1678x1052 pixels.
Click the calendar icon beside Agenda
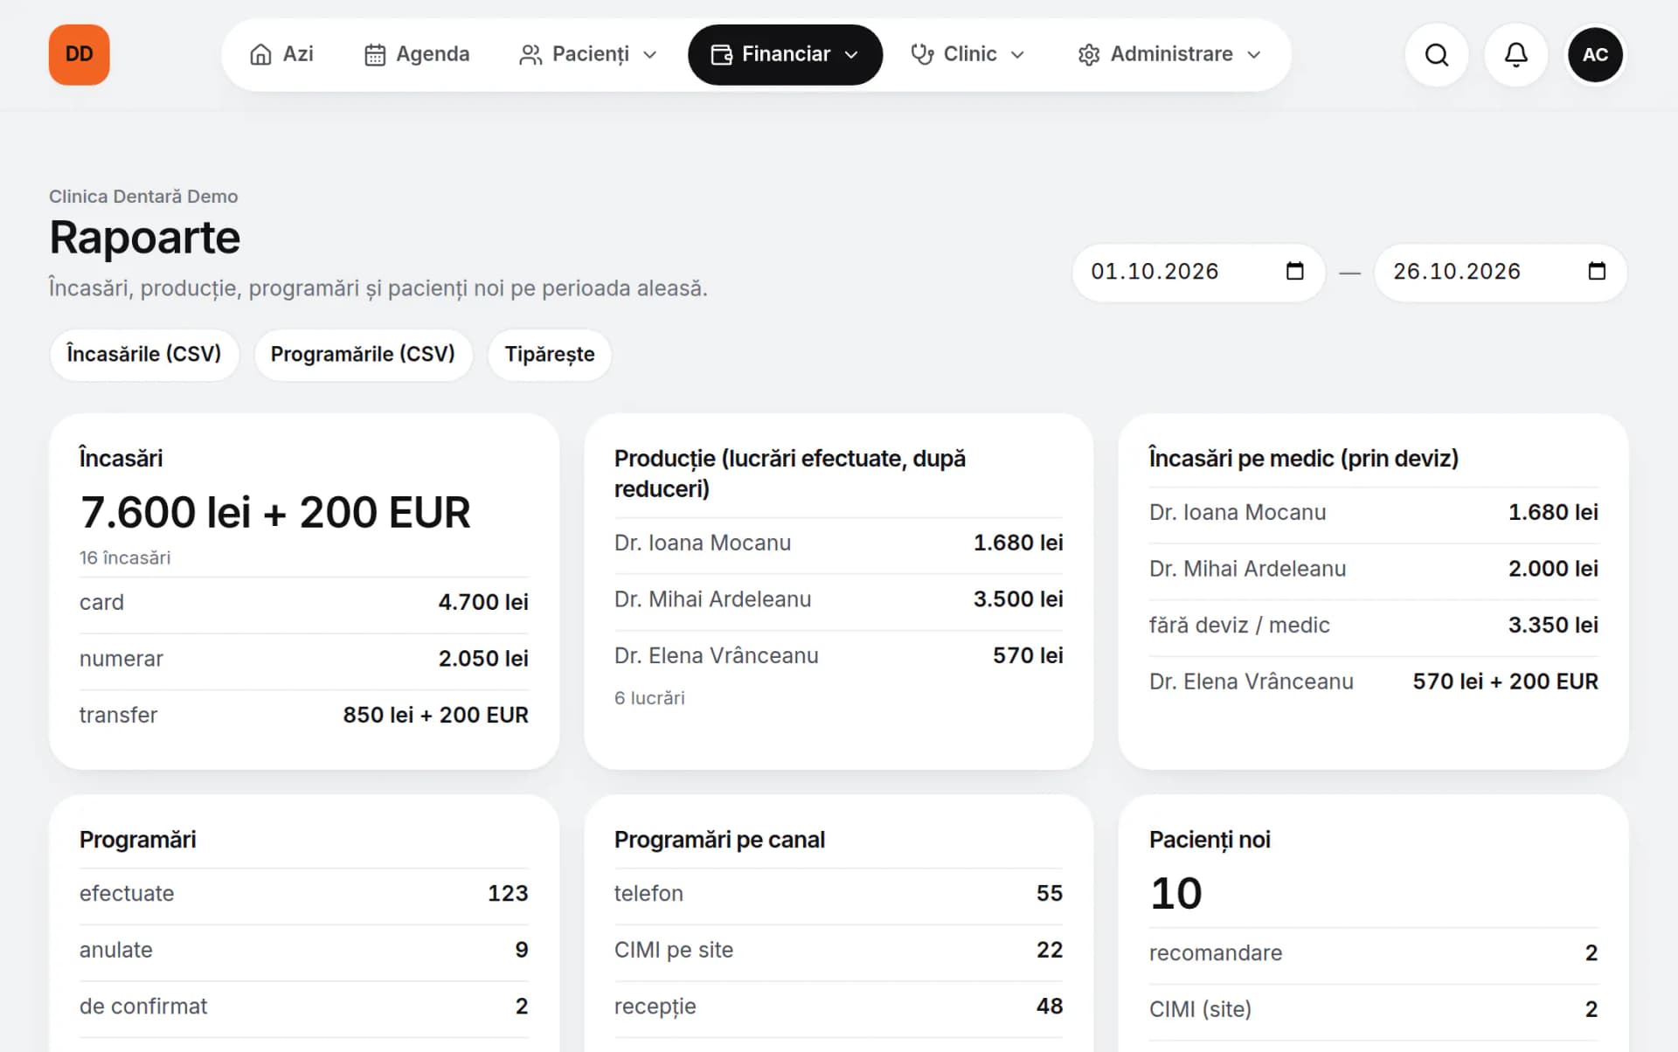[375, 55]
